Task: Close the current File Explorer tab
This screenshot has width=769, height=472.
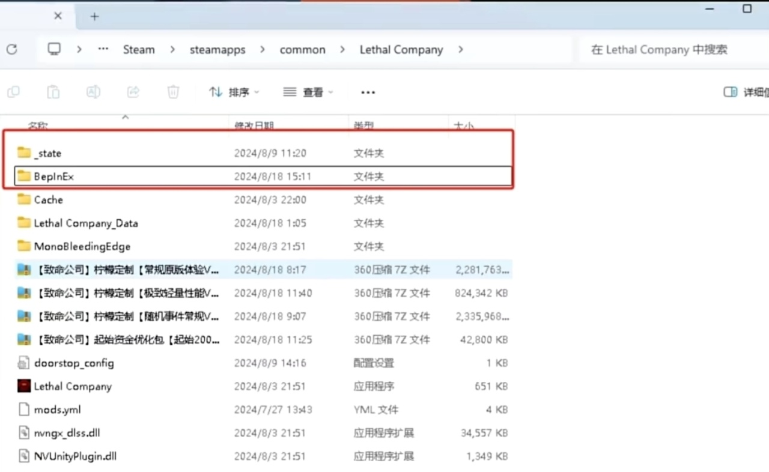Action: click(58, 16)
